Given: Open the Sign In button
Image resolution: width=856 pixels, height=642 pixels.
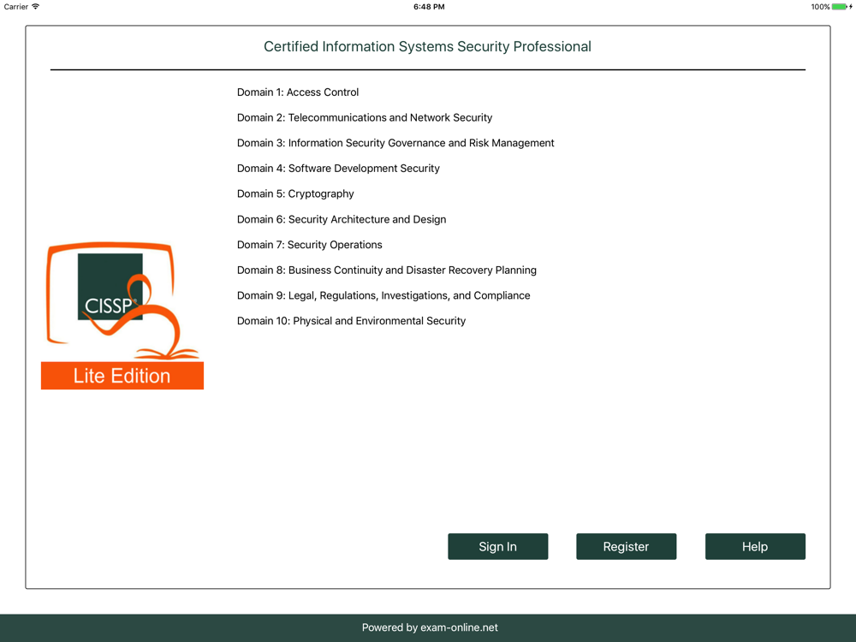Looking at the screenshot, I should click(498, 546).
